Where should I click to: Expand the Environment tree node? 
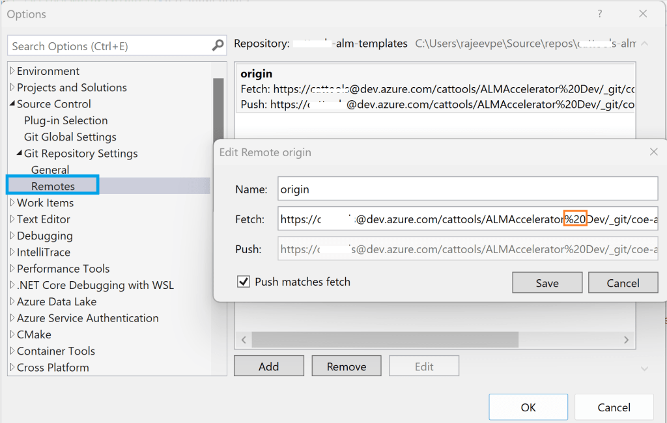pos(12,71)
